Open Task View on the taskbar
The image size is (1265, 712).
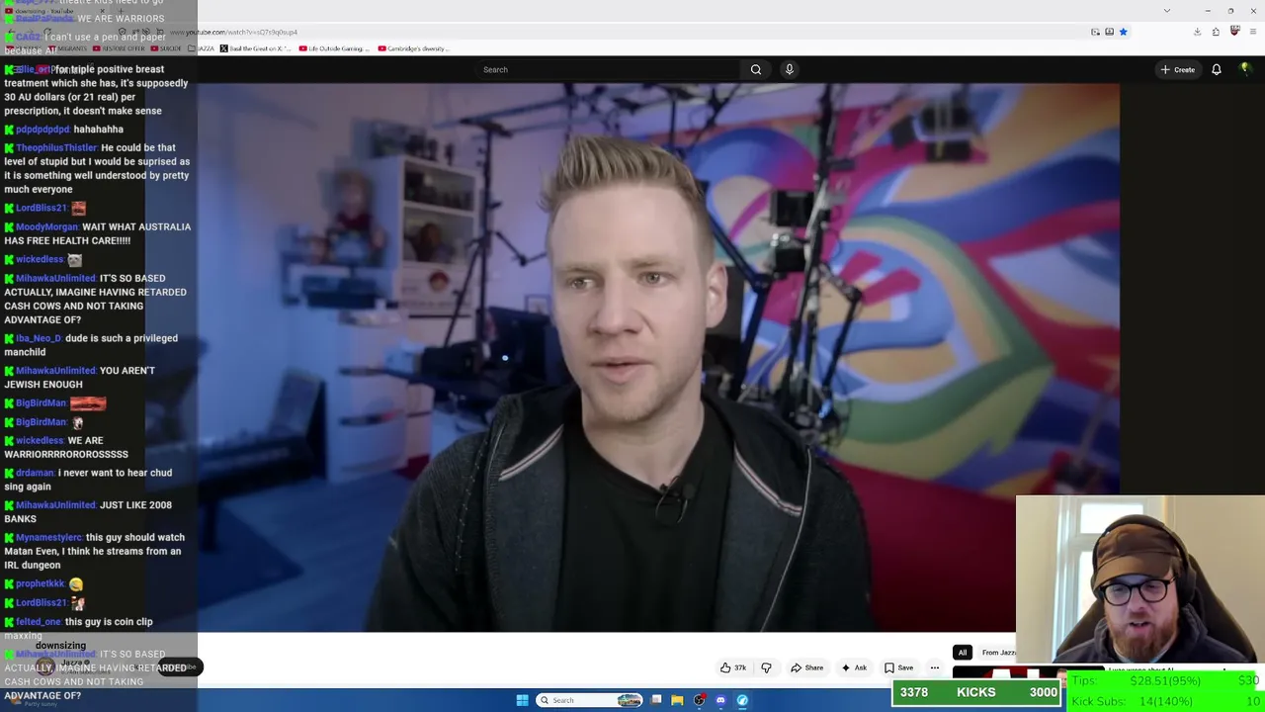click(x=656, y=700)
